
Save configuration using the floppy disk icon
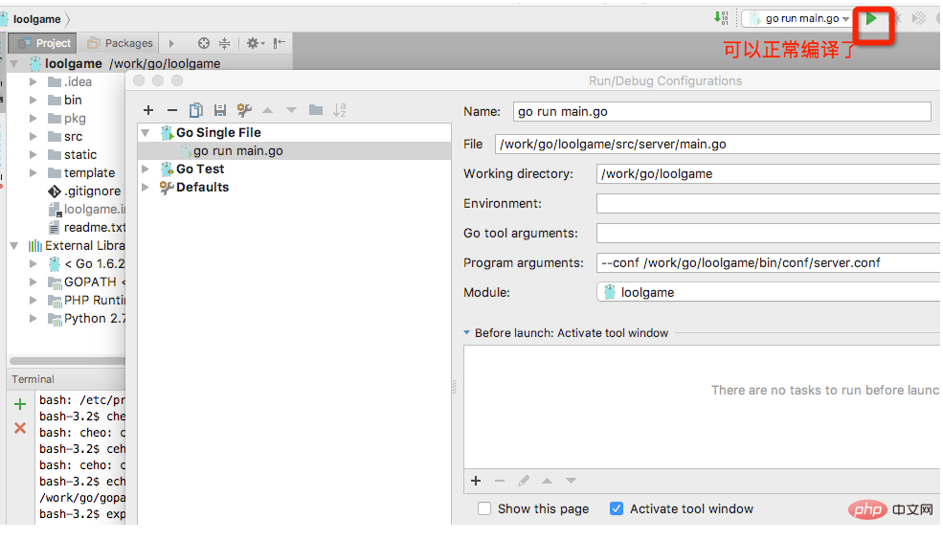[x=220, y=110]
